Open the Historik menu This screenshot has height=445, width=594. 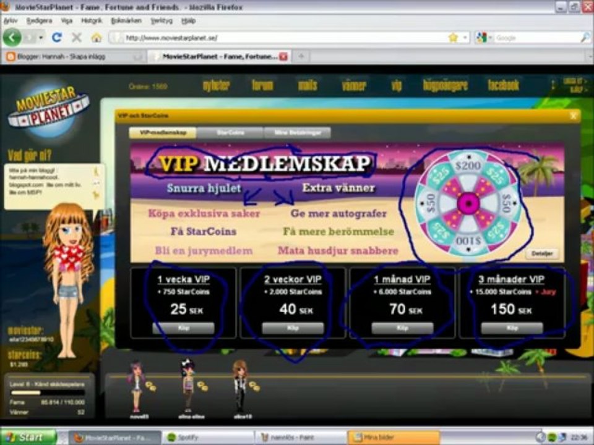[92, 20]
